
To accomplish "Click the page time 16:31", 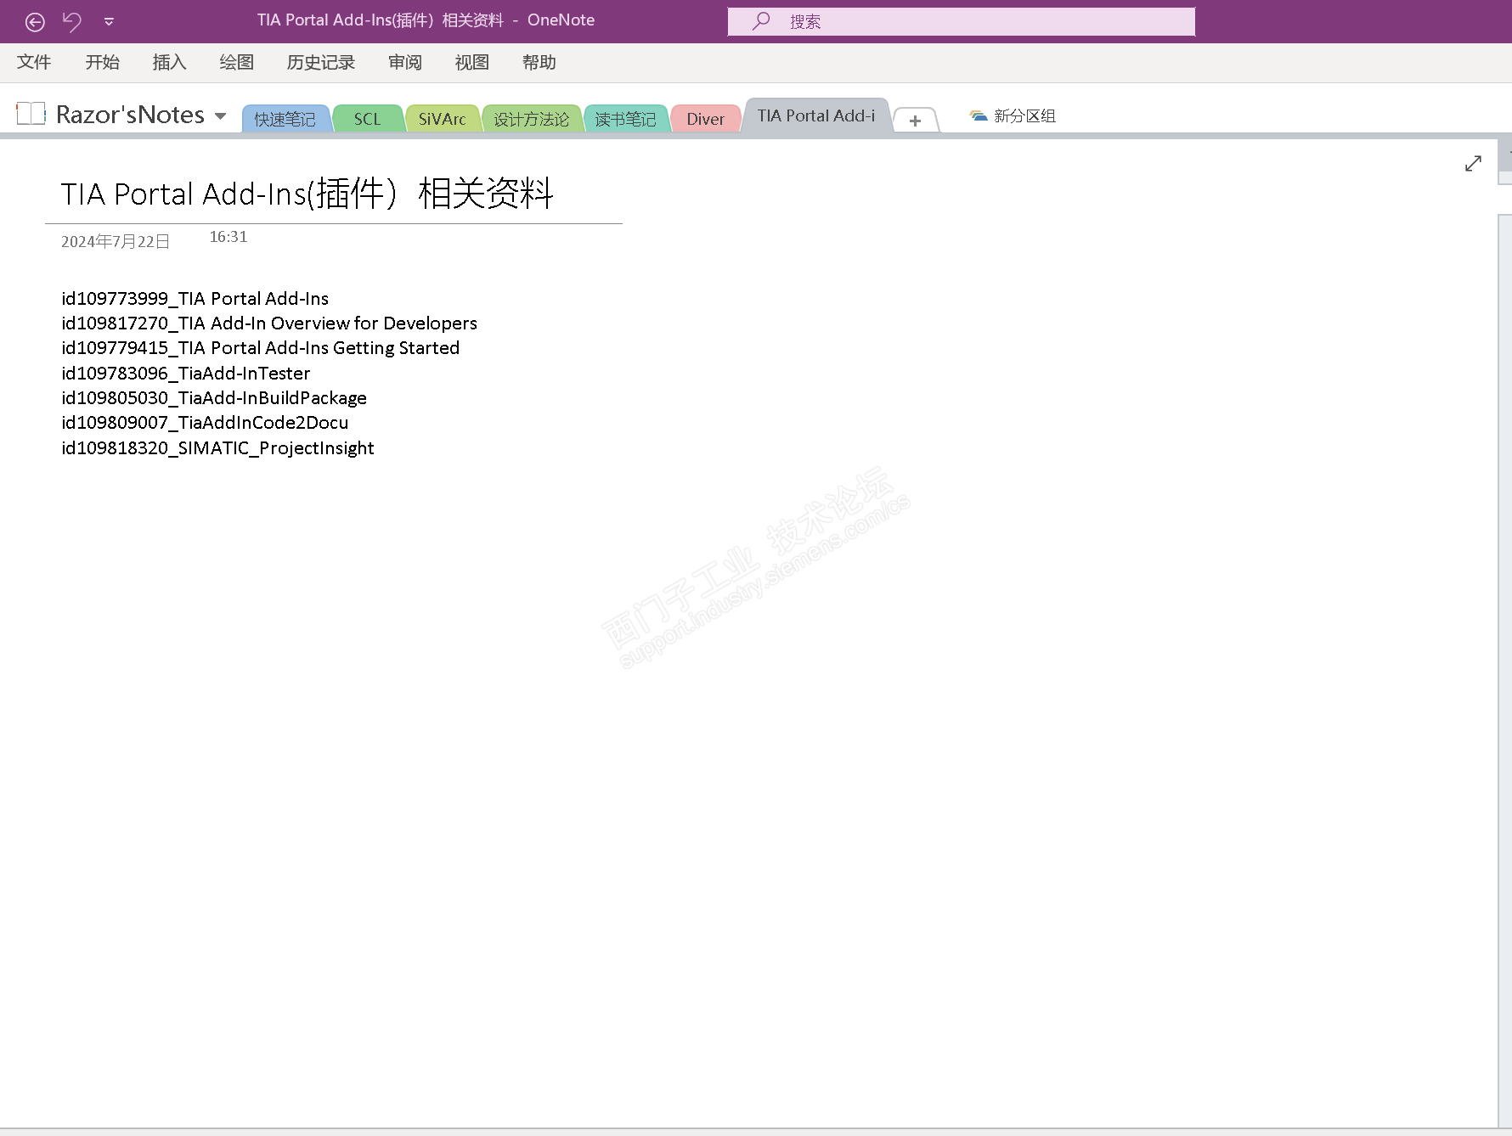I will coord(228,237).
